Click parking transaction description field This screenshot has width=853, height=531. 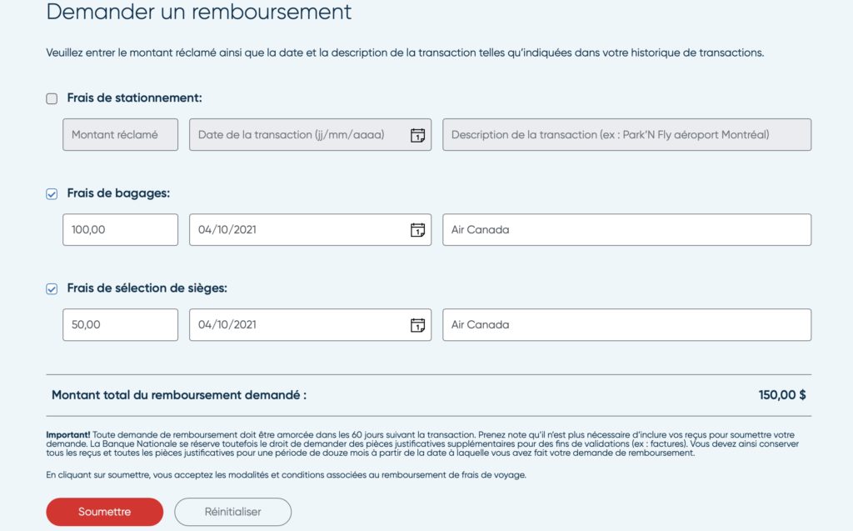tap(626, 135)
